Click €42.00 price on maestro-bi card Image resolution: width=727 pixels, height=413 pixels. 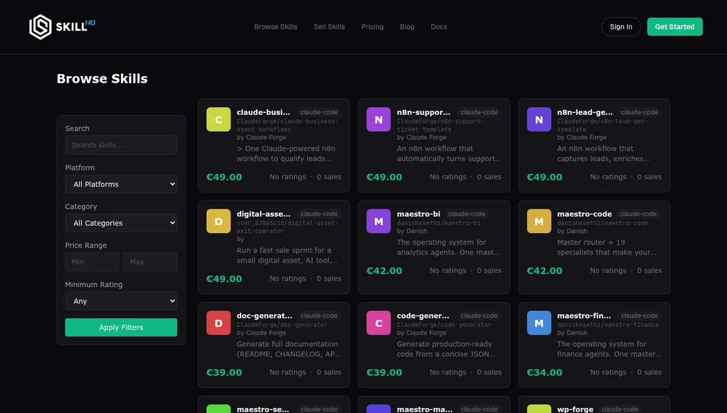384,271
